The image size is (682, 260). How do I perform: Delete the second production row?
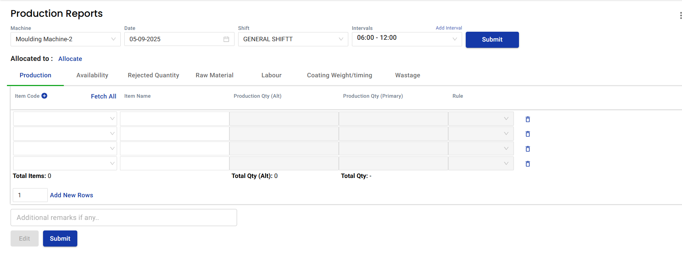(527, 134)
